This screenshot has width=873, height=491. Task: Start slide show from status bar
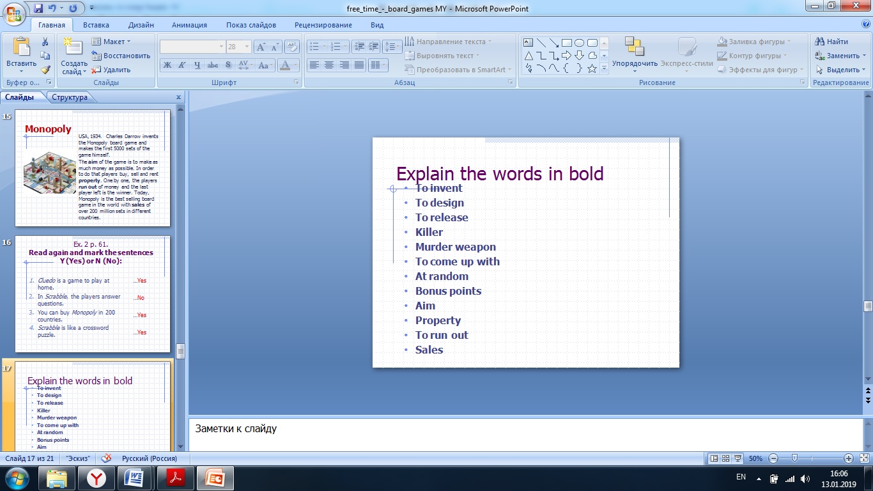[x=738, y=458]
